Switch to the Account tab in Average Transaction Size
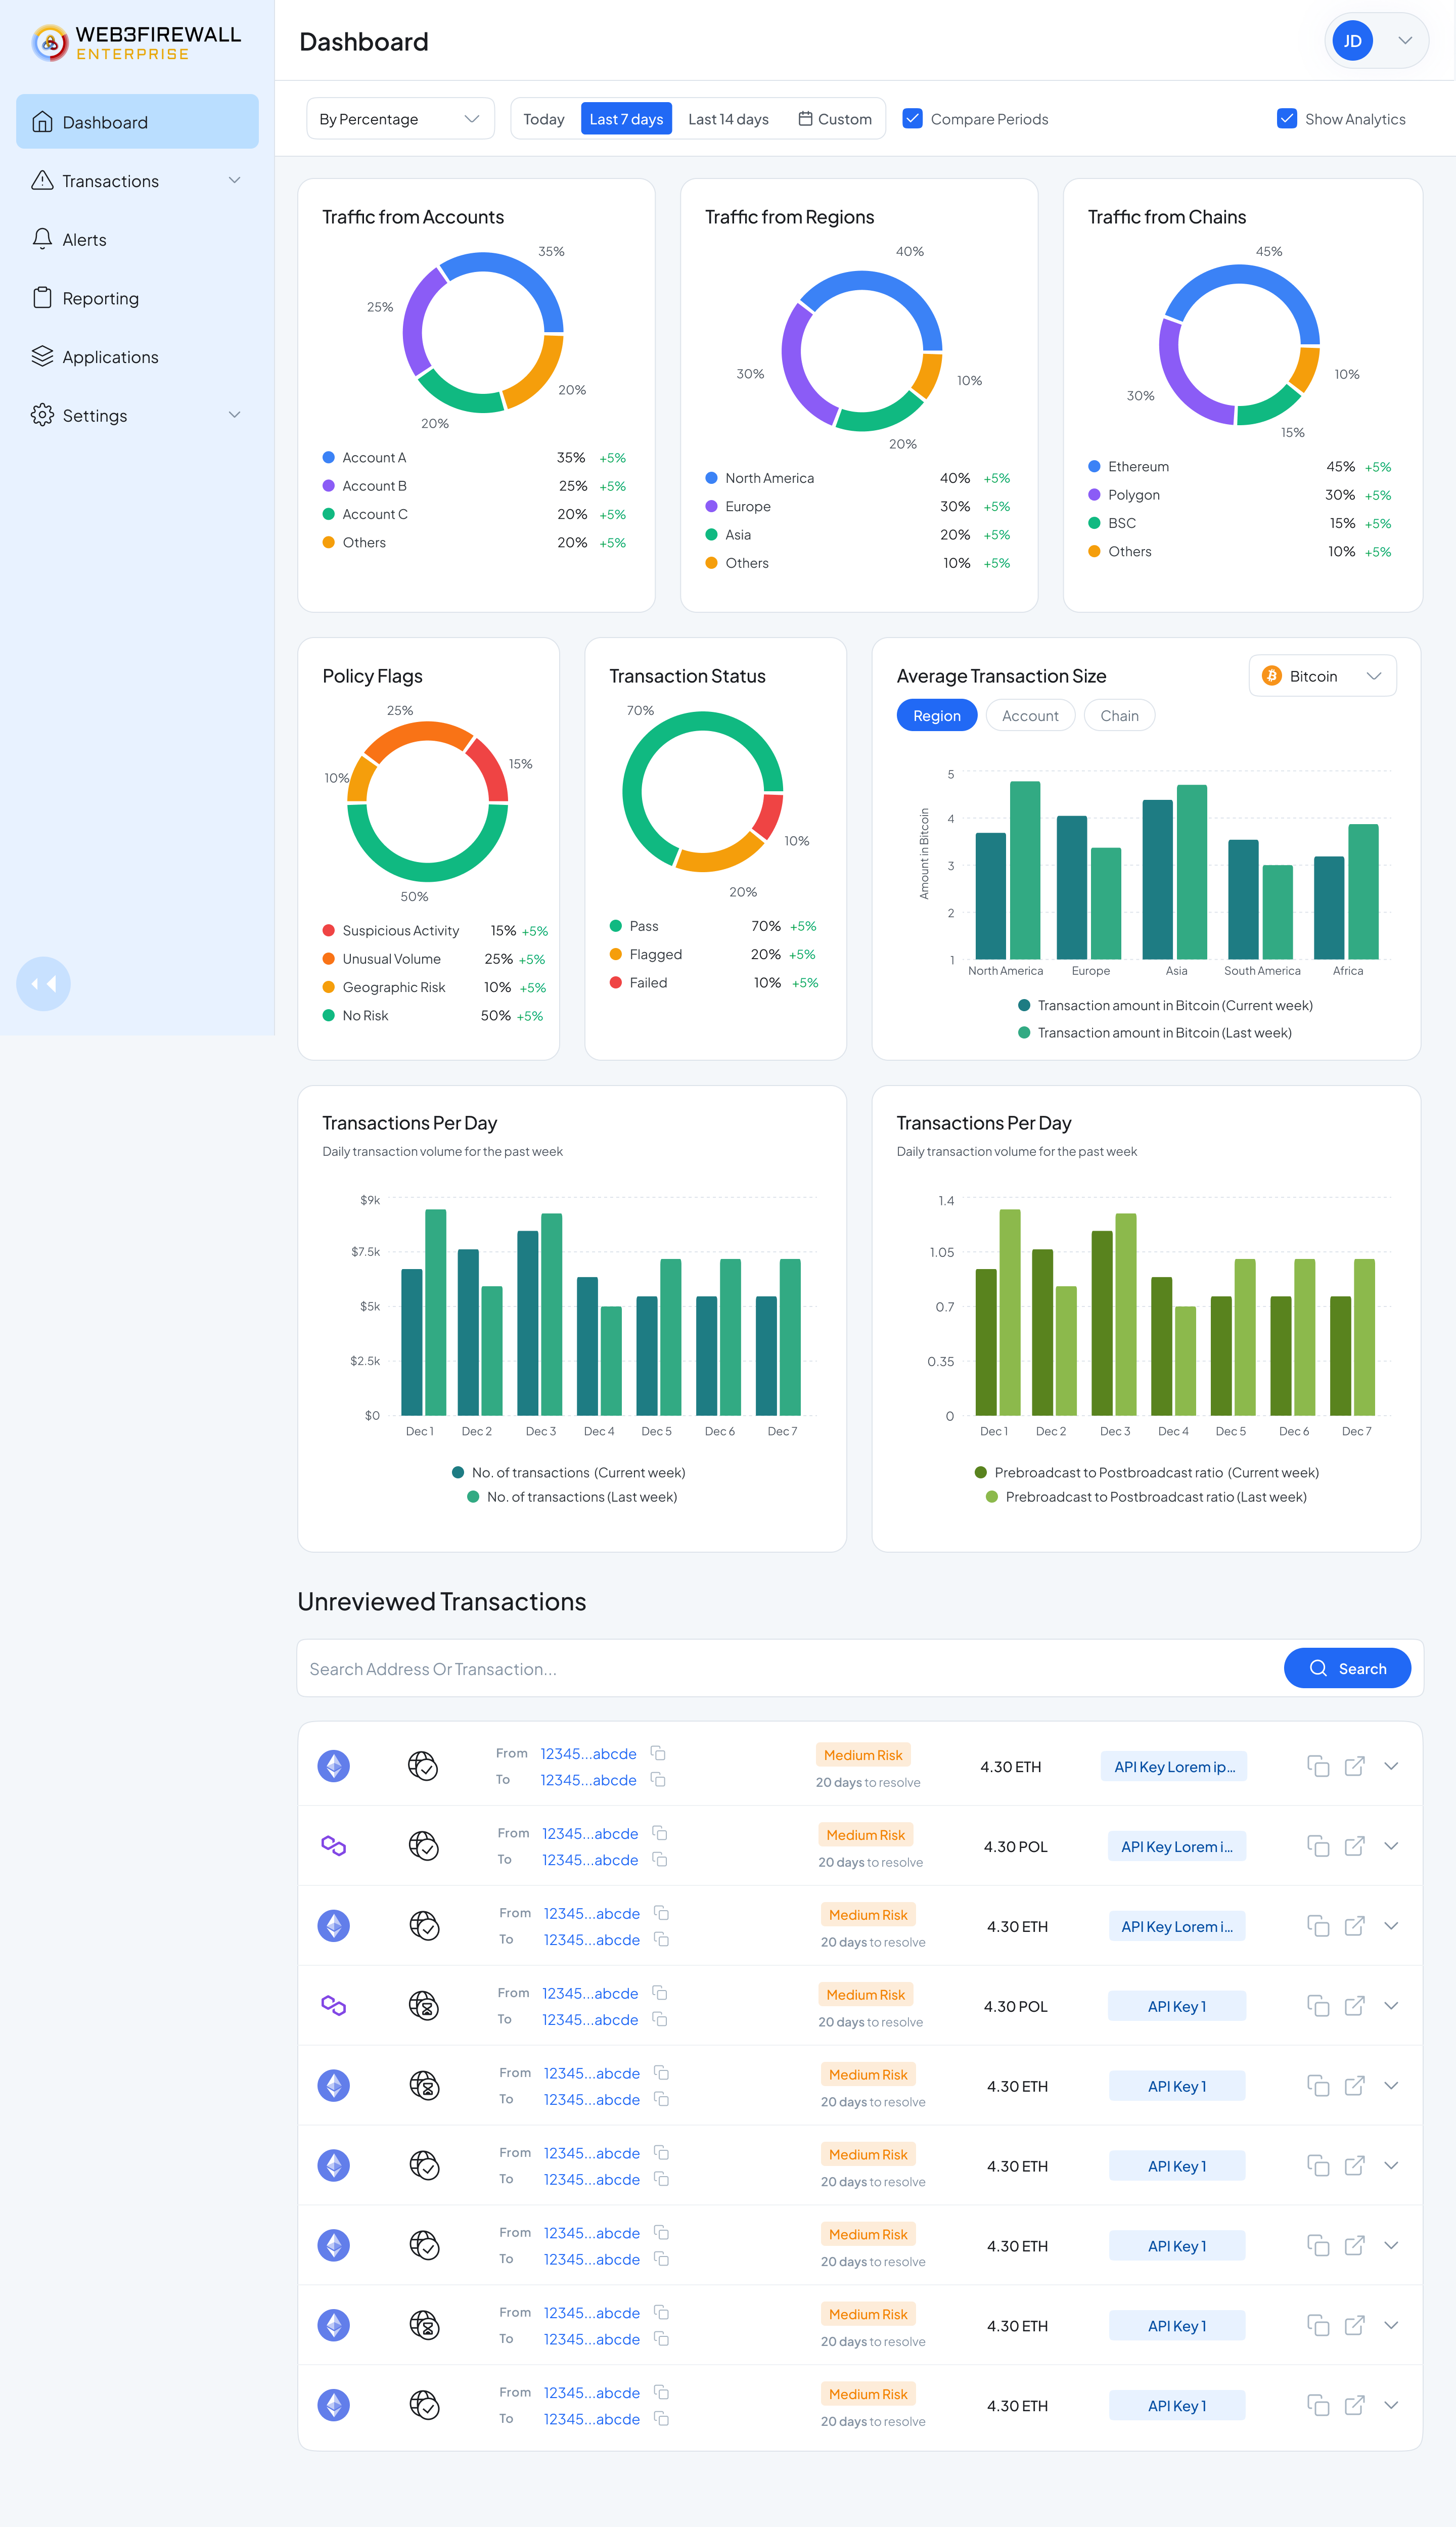 tap(1030, 715)
